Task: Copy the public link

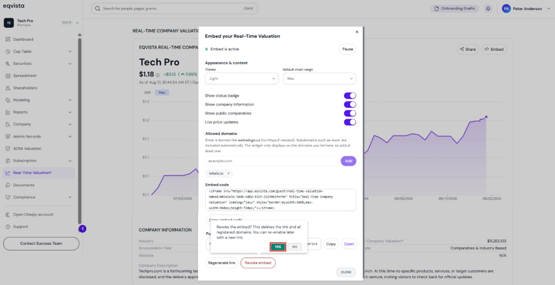Action: click(x=331, y=244)
